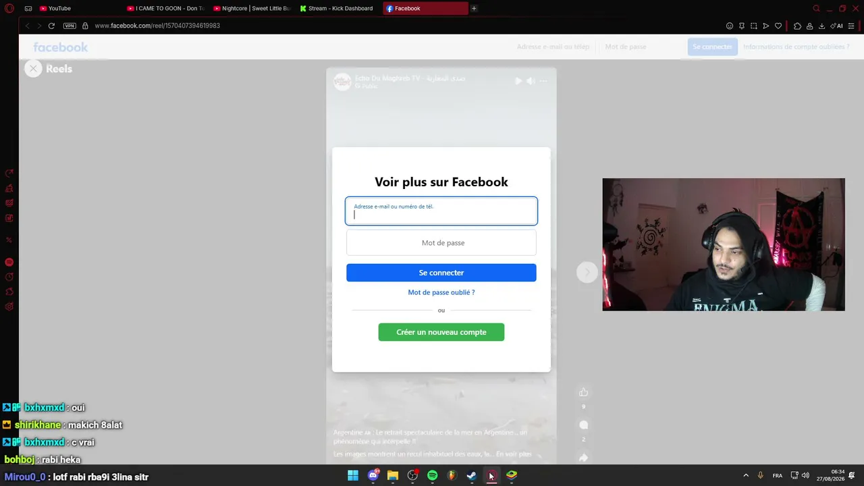Expand the hidden system tray icons chevron
The image size is (864, 486).
point(746,475)
